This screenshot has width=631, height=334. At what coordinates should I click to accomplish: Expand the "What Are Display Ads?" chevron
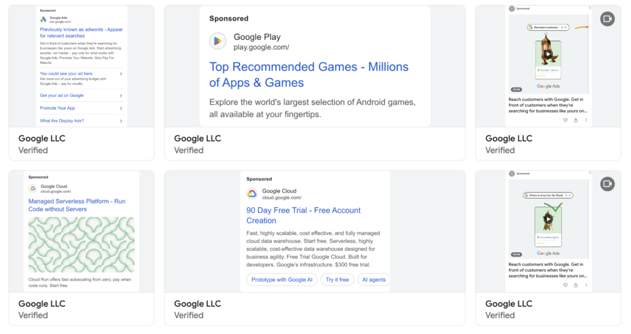tap(121, 121)
